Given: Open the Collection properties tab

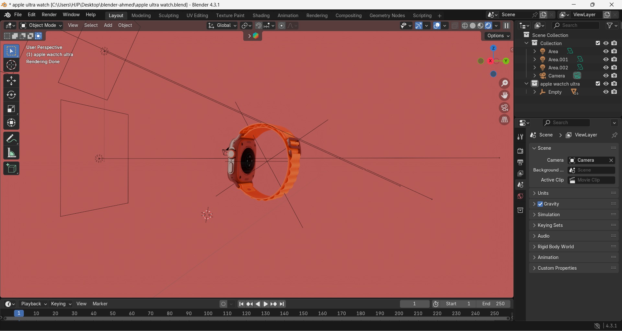Looking at the screenshot, I should 520,210.
